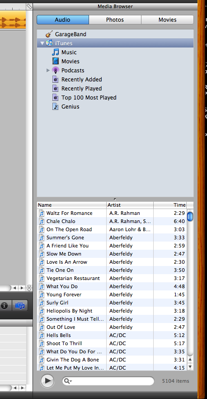Select the Top 100 Most Played playlist

115,97
